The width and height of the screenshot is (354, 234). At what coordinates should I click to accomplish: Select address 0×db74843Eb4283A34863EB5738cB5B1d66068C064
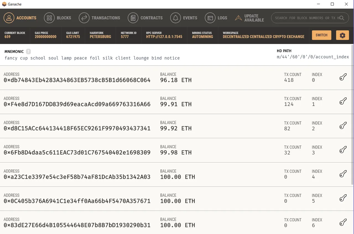[77, 80]
